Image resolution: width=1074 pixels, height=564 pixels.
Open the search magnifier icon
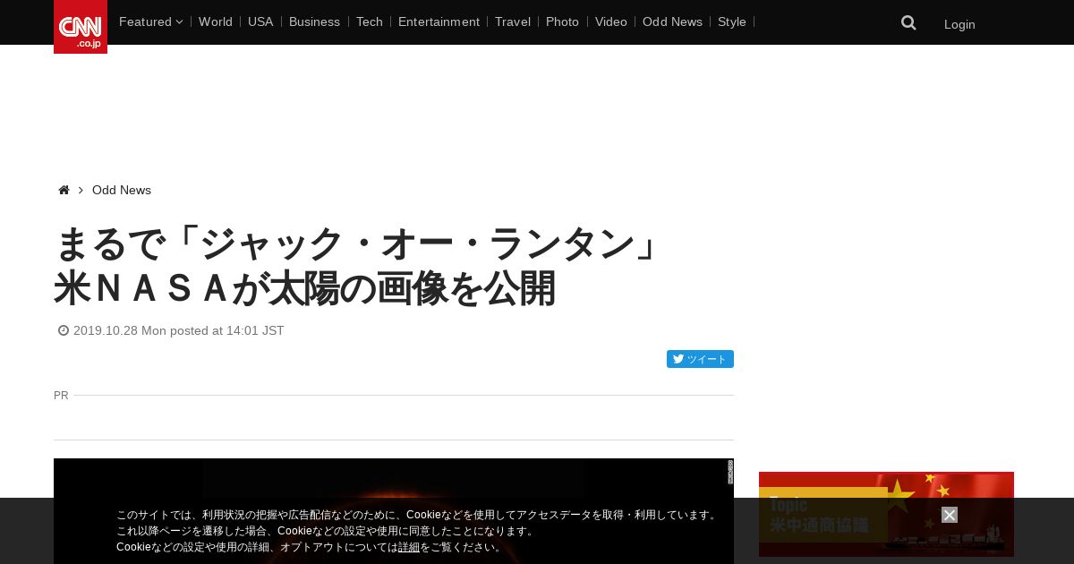tap(908, 22)
